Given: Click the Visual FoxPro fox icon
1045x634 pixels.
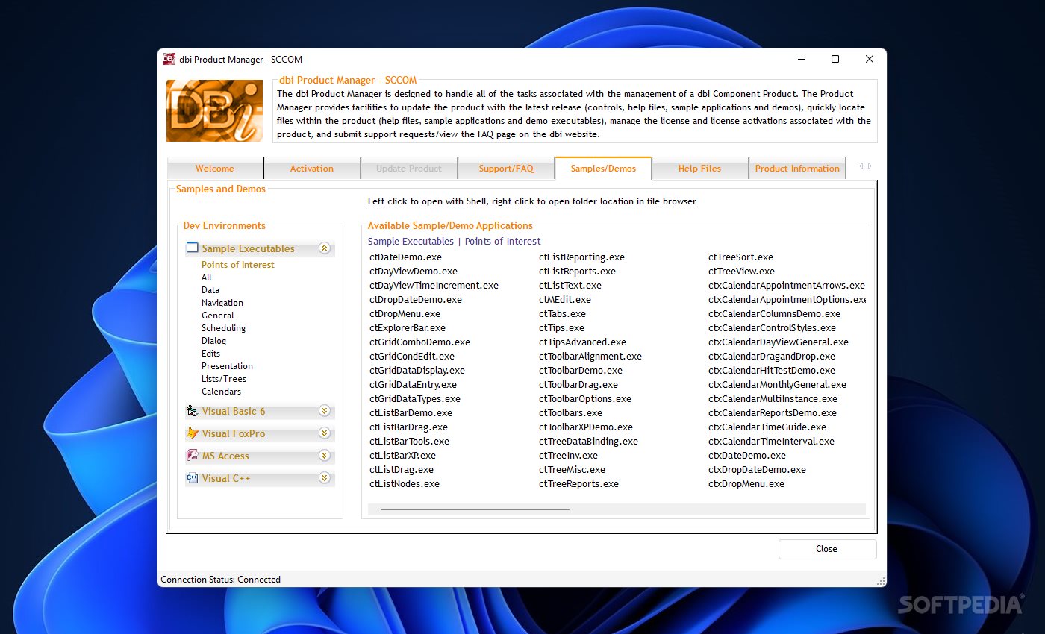Looking at the screenshot, I should point(192,433).
